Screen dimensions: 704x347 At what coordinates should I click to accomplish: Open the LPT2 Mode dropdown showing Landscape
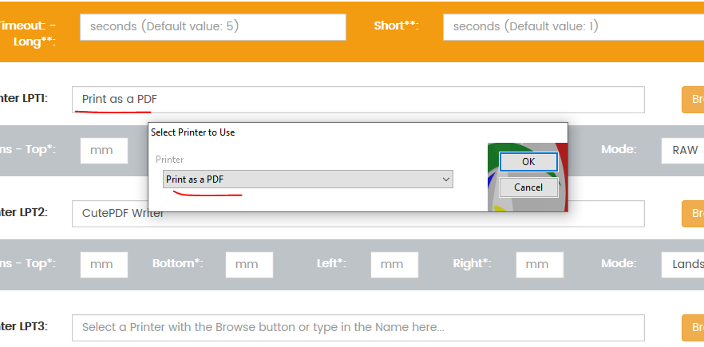tap(682, 264)
